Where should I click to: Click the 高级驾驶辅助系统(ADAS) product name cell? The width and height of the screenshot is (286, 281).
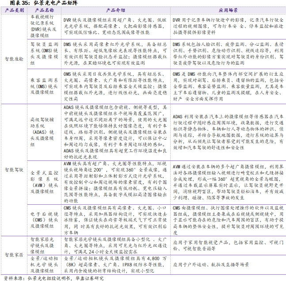tap(44, 132)
